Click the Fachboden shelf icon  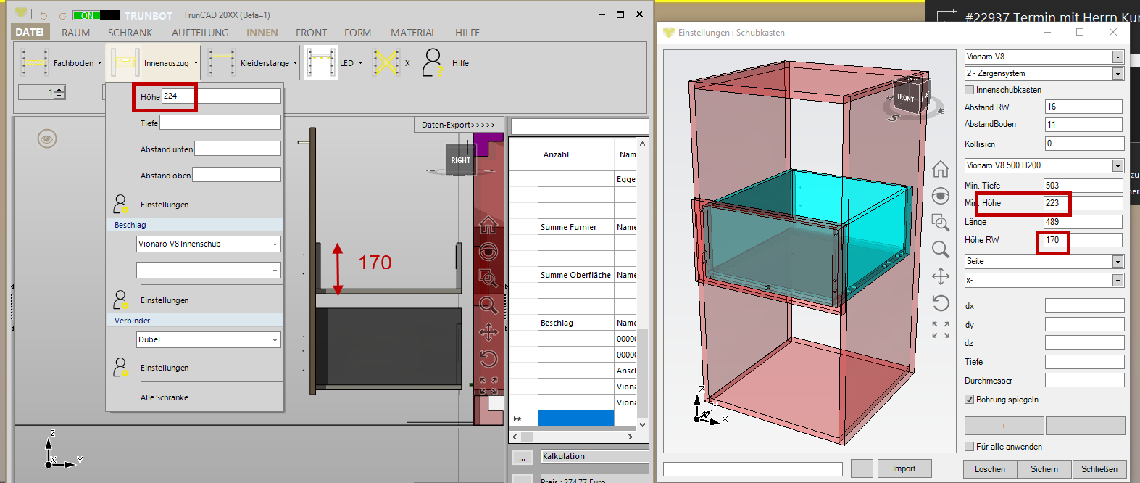[x=34, y=63]
